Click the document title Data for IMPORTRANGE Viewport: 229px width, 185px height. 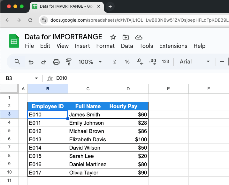(63, 37)
